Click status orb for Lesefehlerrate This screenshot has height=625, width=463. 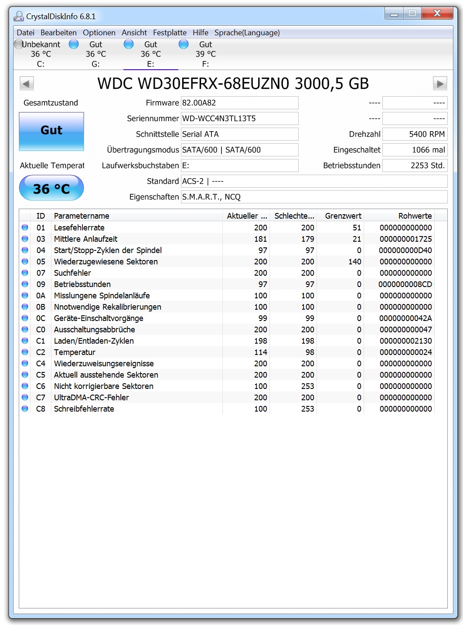click(x=25, y=227)
